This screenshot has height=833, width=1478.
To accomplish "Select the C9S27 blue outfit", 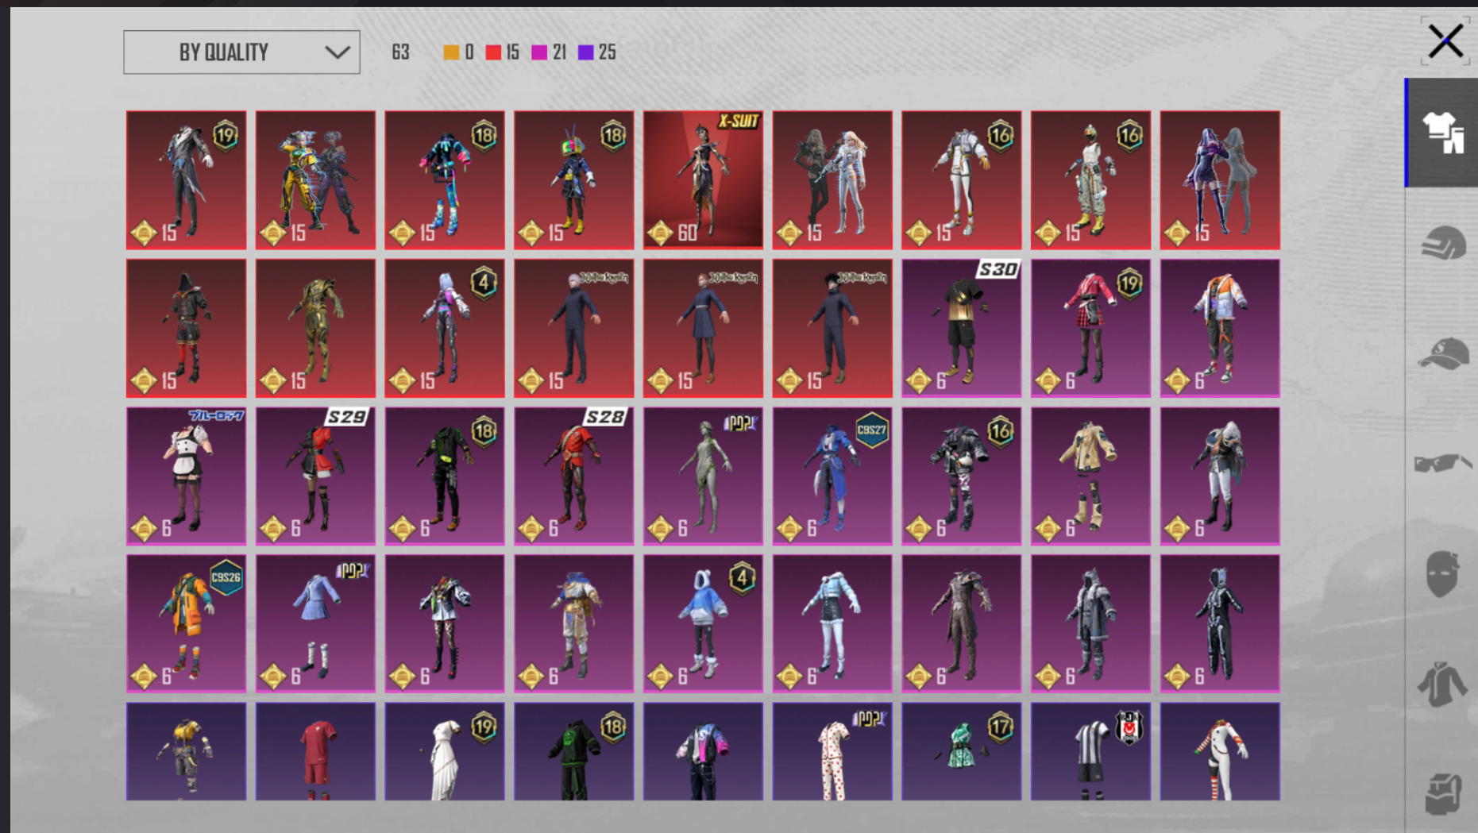I will [832, 476].
